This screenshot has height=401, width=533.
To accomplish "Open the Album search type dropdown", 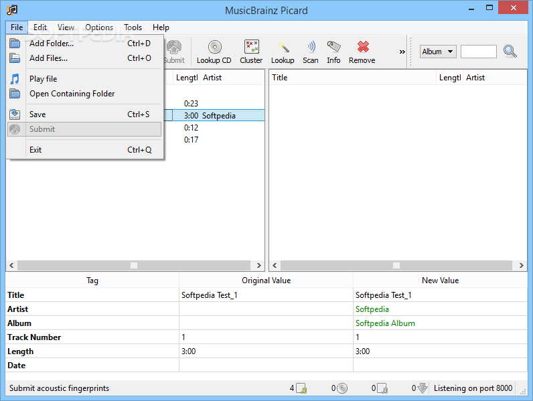I will tap(438, 52).
